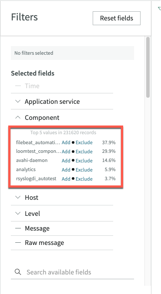Viewport: 161px width, 294px height.
Task: Collapse the Component field
Action: [18, 118]
